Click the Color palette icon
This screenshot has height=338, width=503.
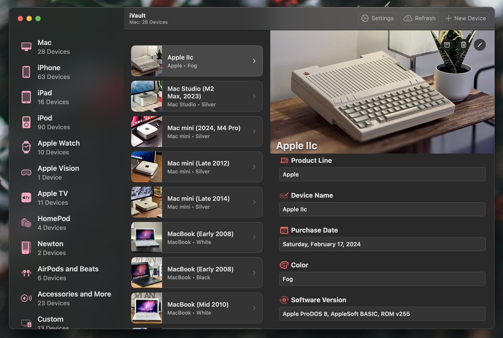tap(284, 265)
